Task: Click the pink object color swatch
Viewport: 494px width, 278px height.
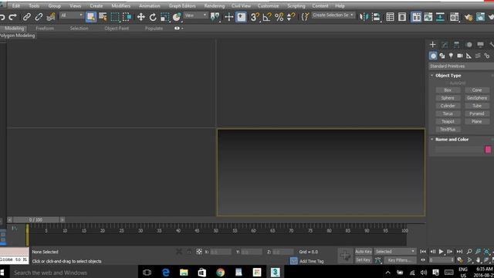Action: 488,149
